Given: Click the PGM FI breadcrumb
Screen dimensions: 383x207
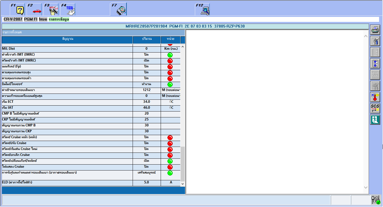Looking at the screenshot, I should click(x=31, y=19).
